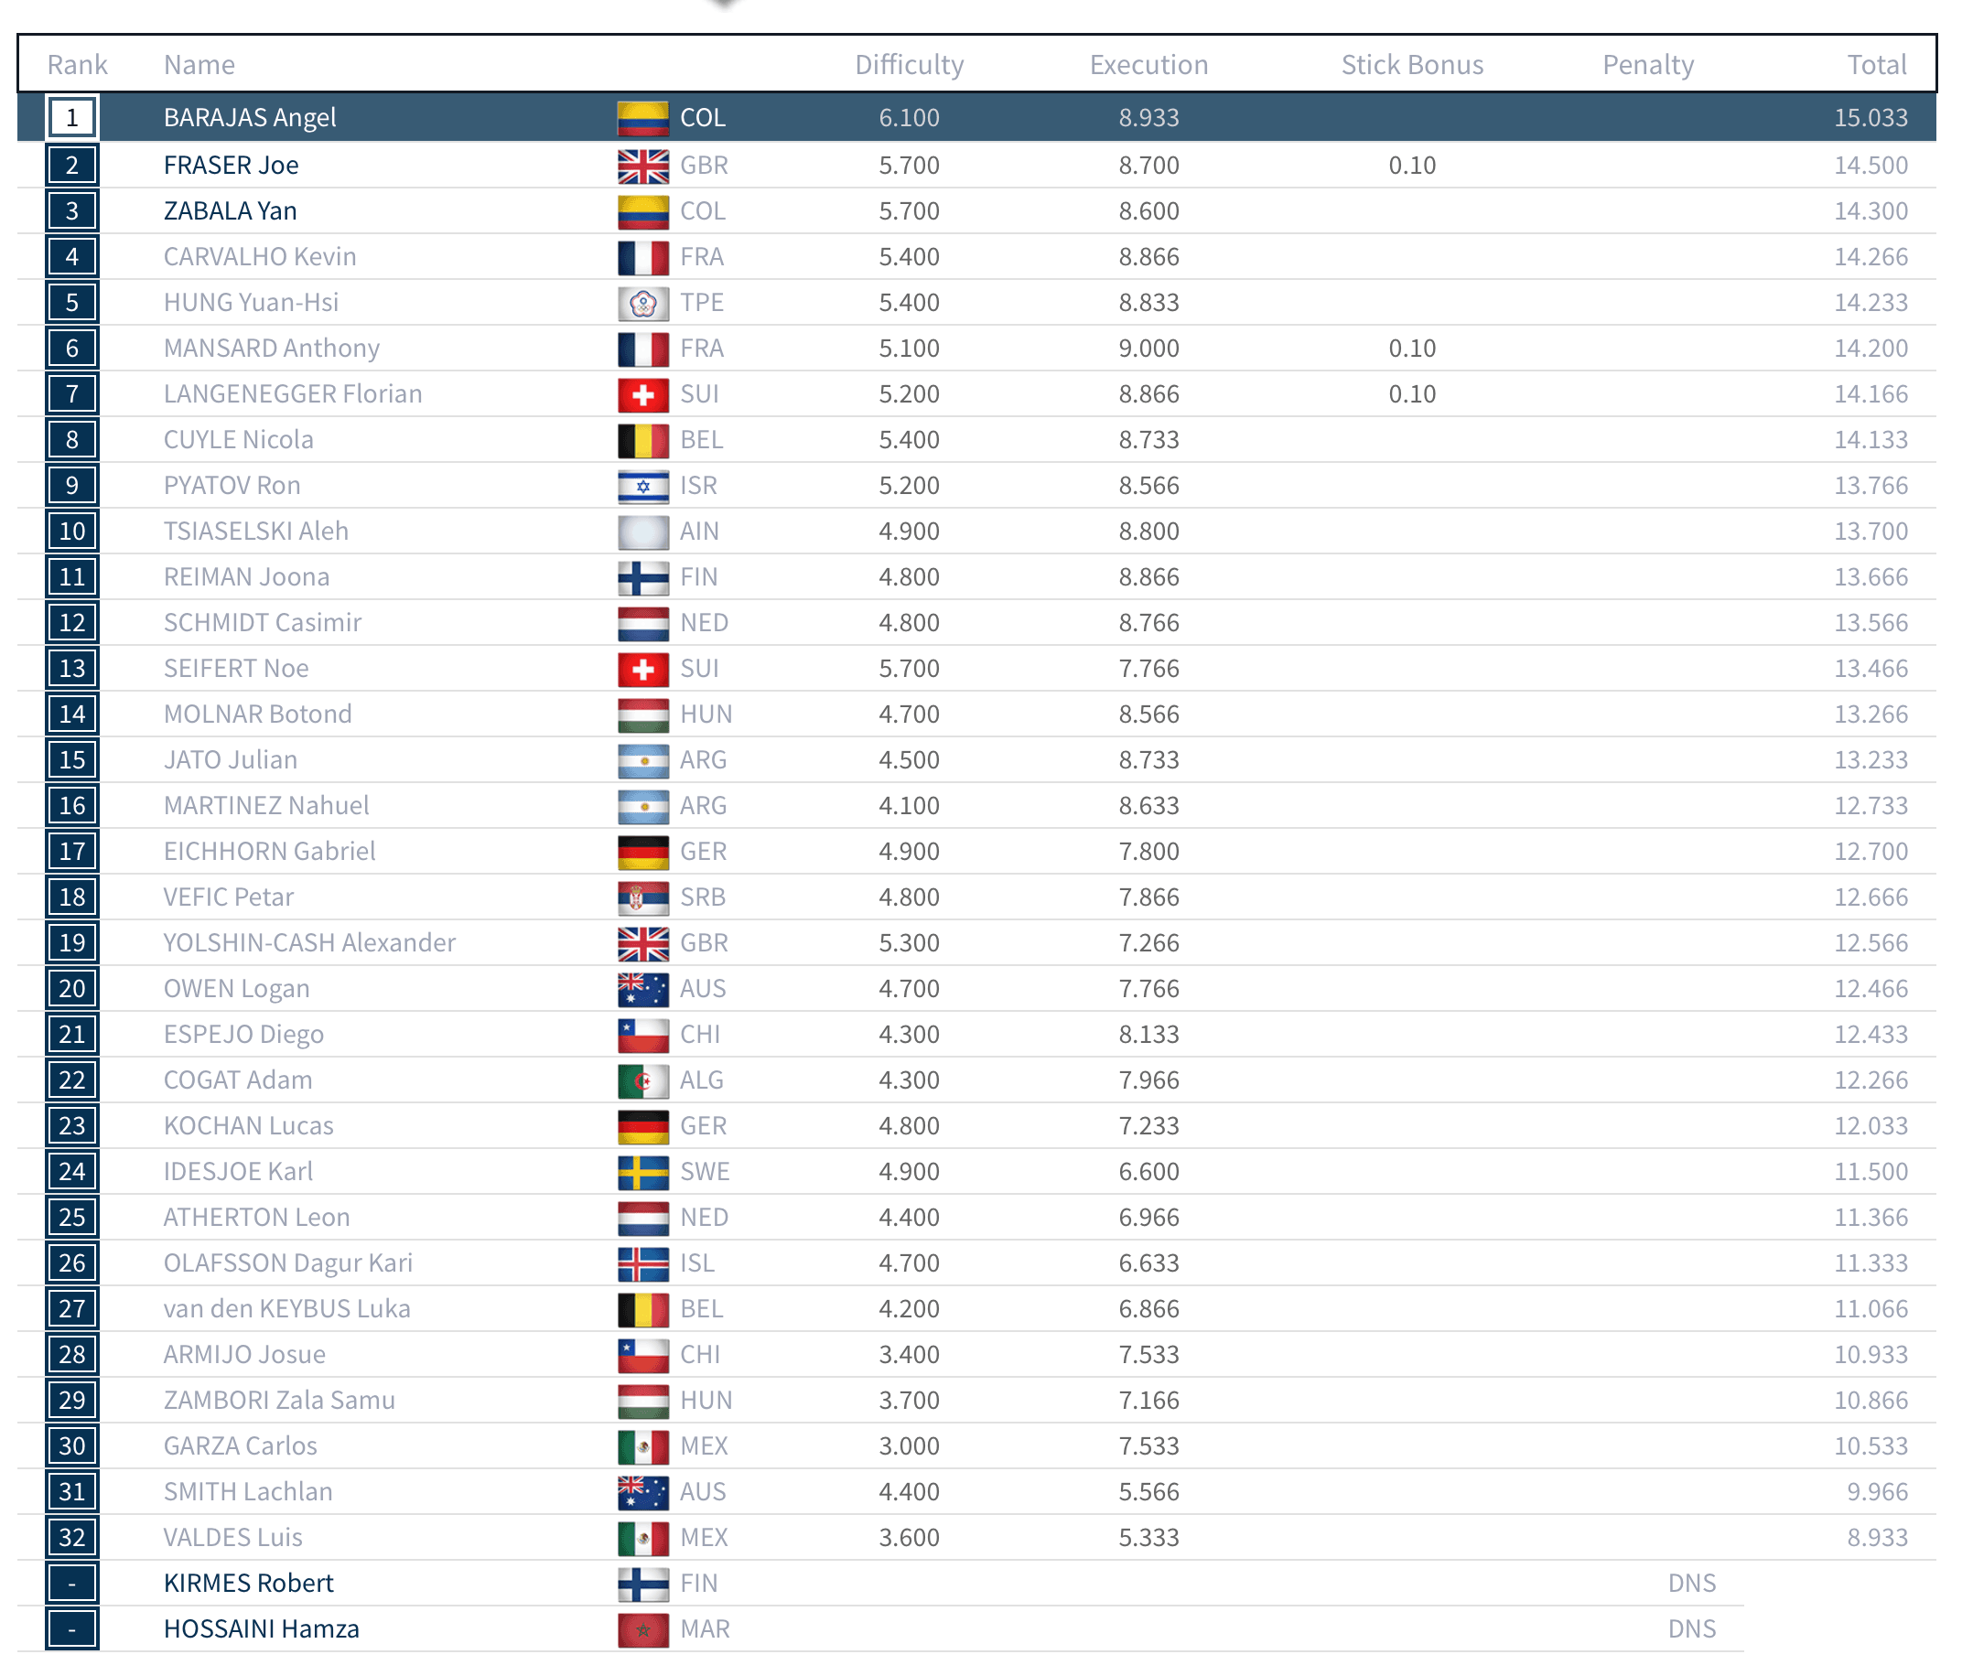Click the Total column header

point(1876,65)
